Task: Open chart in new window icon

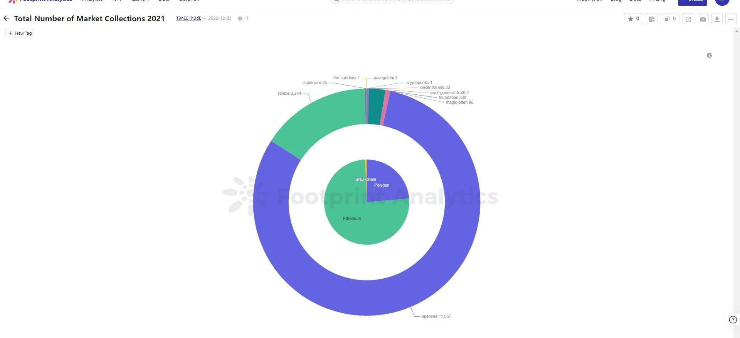Action: [688, 19]
